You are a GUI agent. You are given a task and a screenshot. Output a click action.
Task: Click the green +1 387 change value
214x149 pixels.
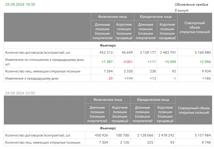[107, 62]
